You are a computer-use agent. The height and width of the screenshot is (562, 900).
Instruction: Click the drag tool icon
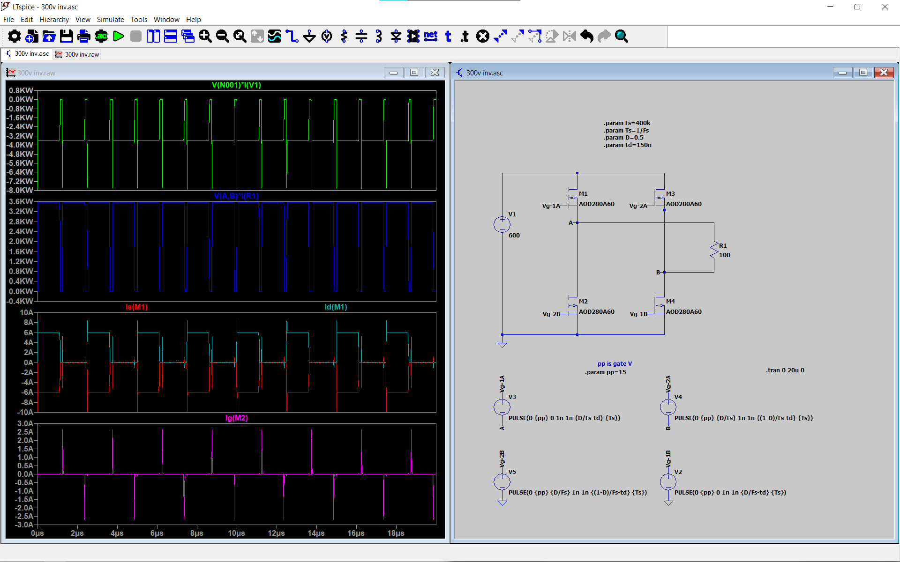coord(535,36)
